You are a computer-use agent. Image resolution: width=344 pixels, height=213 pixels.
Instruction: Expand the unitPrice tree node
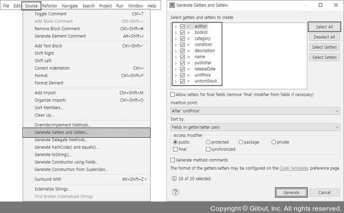(175, 75)
